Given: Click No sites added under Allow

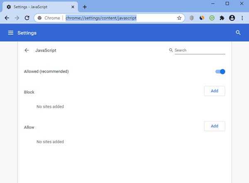Looking at the screenshot, I should (x=50, y=142).
